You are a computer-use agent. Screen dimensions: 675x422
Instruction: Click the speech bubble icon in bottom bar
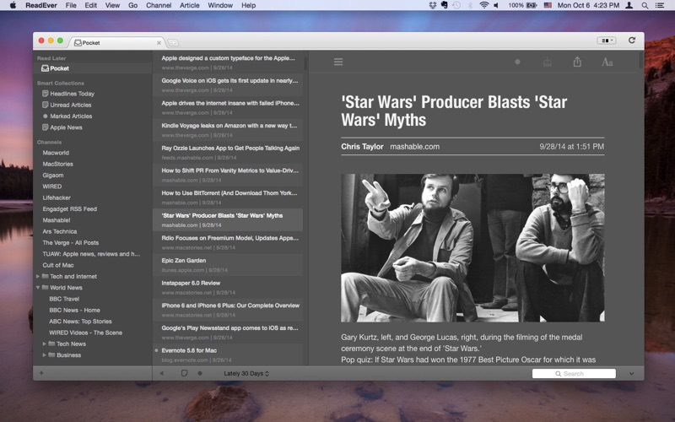(x=184, y=373)
